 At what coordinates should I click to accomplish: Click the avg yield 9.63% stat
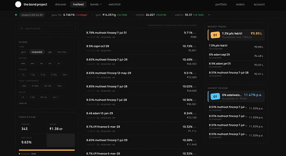point(27,142)
